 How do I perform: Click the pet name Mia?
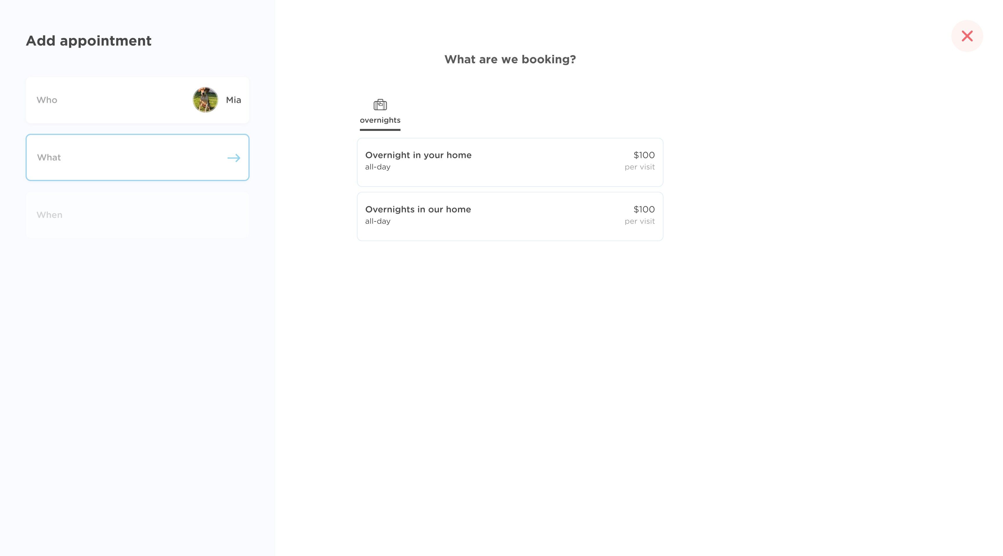click(233, 100)
